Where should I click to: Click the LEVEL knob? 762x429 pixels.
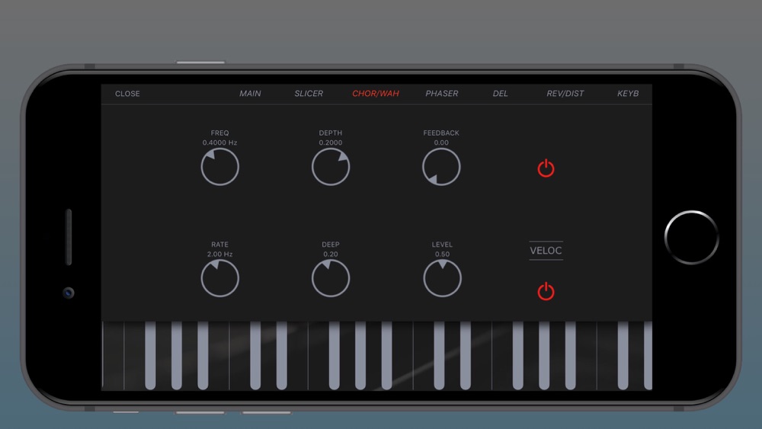point(442,278)
